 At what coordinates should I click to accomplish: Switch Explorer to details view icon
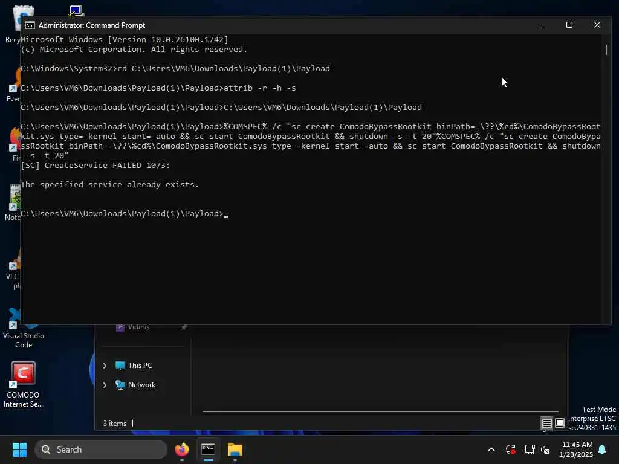point(546,424)
